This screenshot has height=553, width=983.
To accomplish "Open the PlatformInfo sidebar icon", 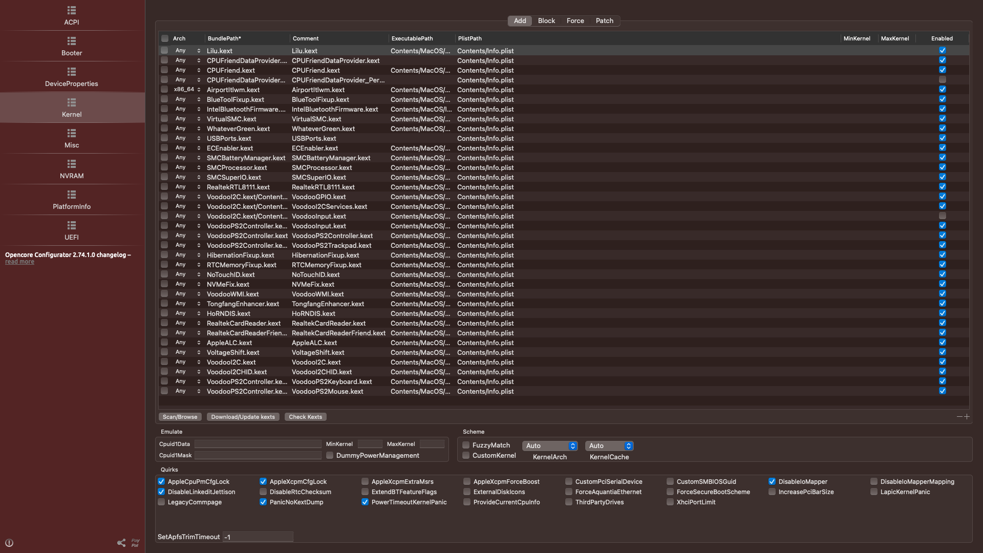I will pyautogui.click(x=72, y=195).
